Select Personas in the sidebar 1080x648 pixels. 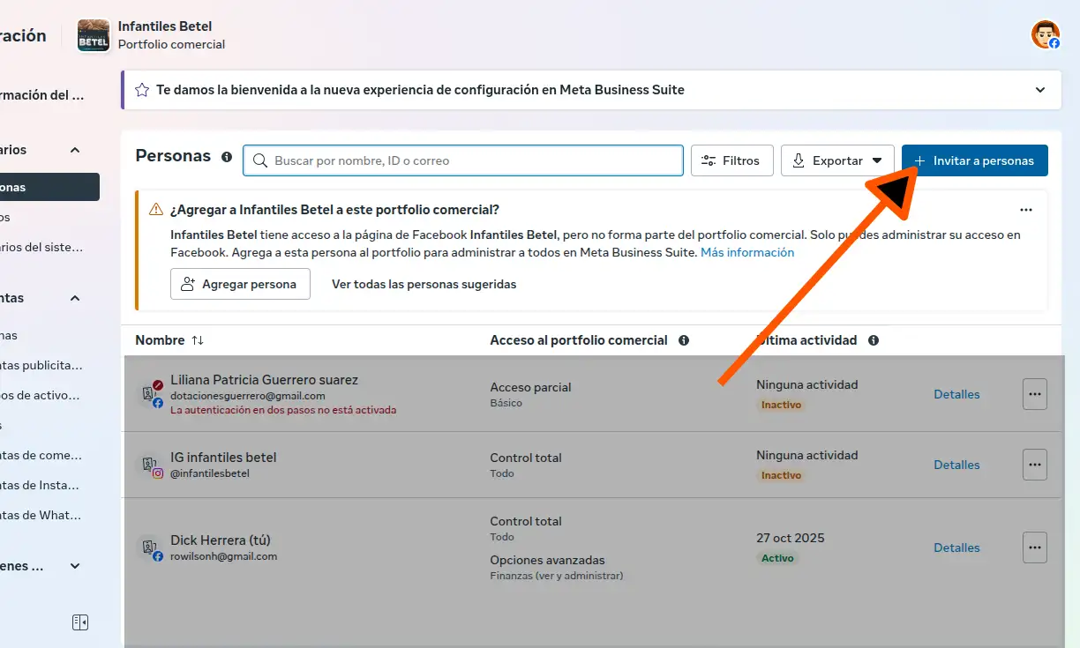(44, 187)
